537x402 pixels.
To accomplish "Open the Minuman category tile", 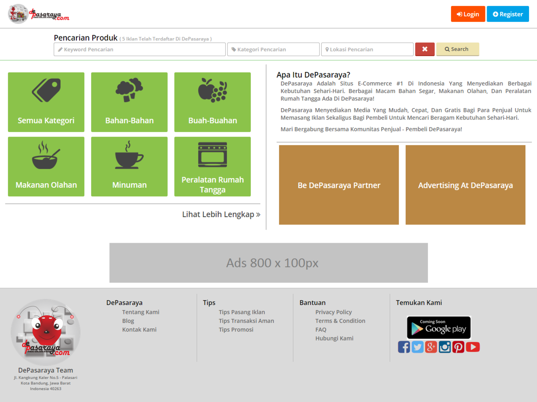I will (x=129, y=166).
